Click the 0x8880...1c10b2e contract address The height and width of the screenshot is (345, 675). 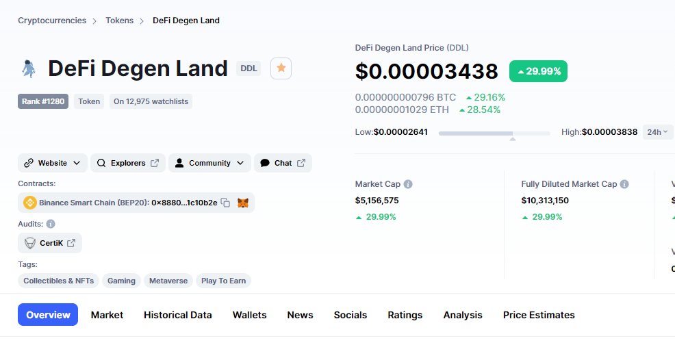tap(184, 203)
